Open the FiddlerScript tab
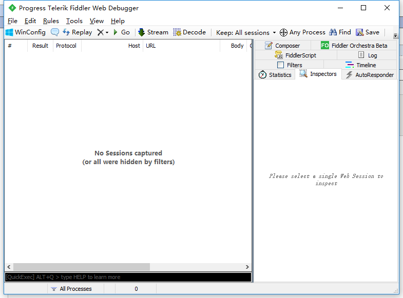The height and width of the screenshot is (298, 403). pyautogui.click(x=296, y=55)
